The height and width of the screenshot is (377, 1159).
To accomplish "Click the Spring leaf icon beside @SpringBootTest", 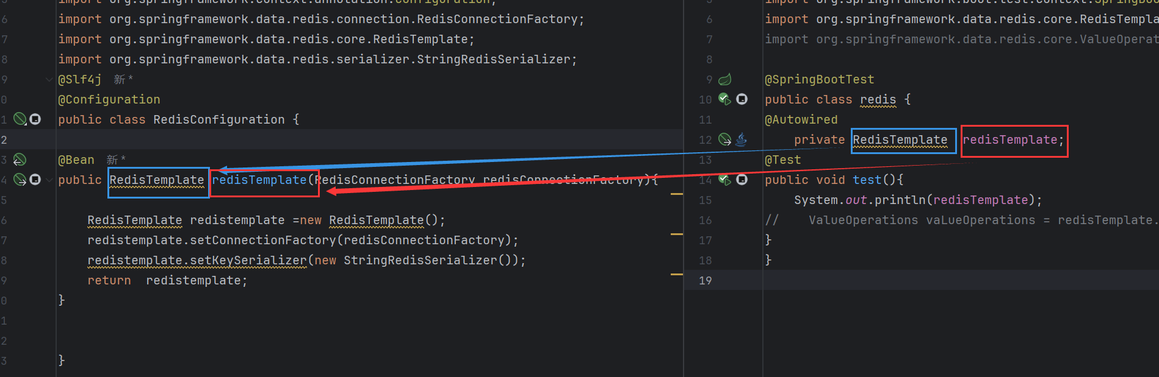I will [x=725, y=79].
